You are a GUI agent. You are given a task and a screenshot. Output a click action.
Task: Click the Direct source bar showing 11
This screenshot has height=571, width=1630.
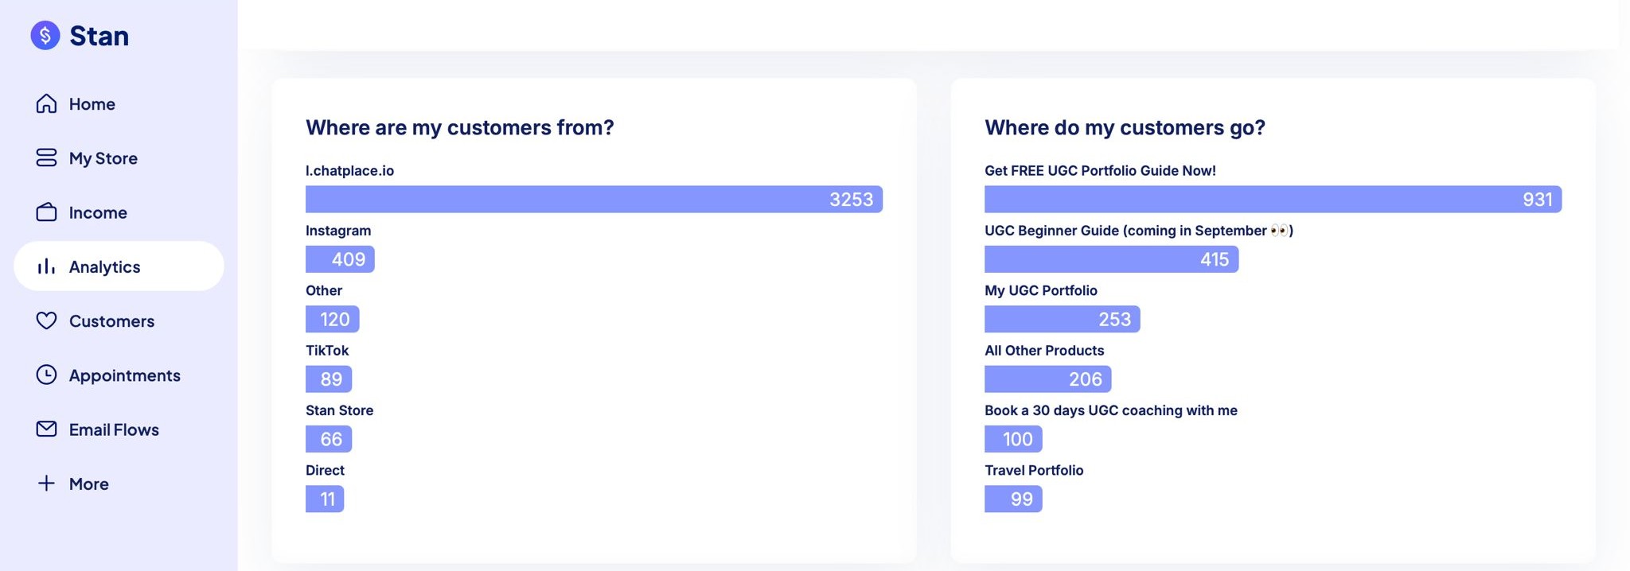[325, 499]
